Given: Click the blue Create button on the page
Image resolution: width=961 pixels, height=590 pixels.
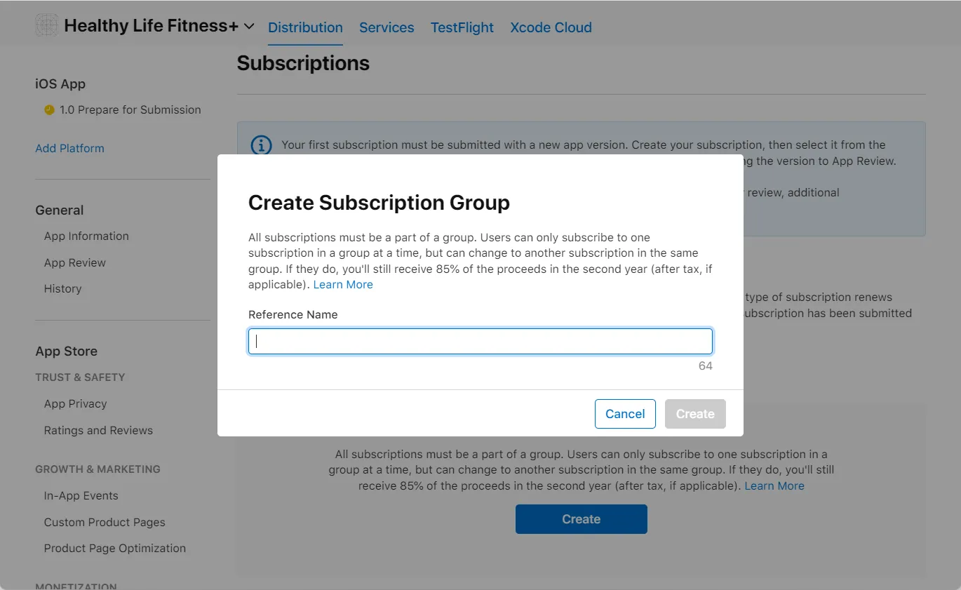Looking at the screenshot, I should (x=581, y=519).
